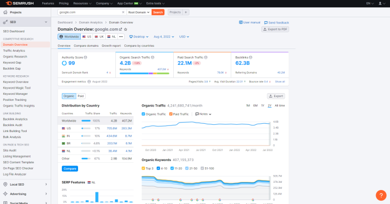Toggle the 51-100 keywords checkbox
The height and width of the screenshot is (204, 390).
202,168
